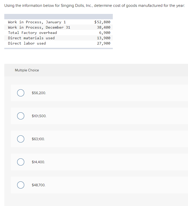188x206 pixels.
Task: Click the Direct labor used row
Action: pyautogui.click(x=58, y=43)
